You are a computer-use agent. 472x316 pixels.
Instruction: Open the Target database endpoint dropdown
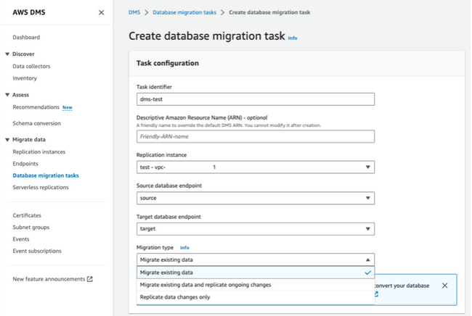tap(256, 229)
